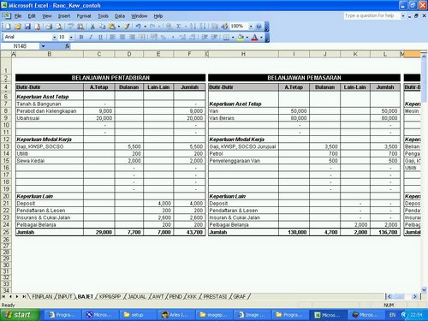Toggle Bold formatting button

pyautogui.click(x=81, y=37)
